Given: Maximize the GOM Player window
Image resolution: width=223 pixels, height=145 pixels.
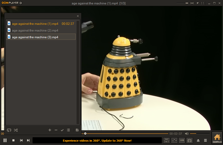Looking at the screenshot, I should (214, 3).
